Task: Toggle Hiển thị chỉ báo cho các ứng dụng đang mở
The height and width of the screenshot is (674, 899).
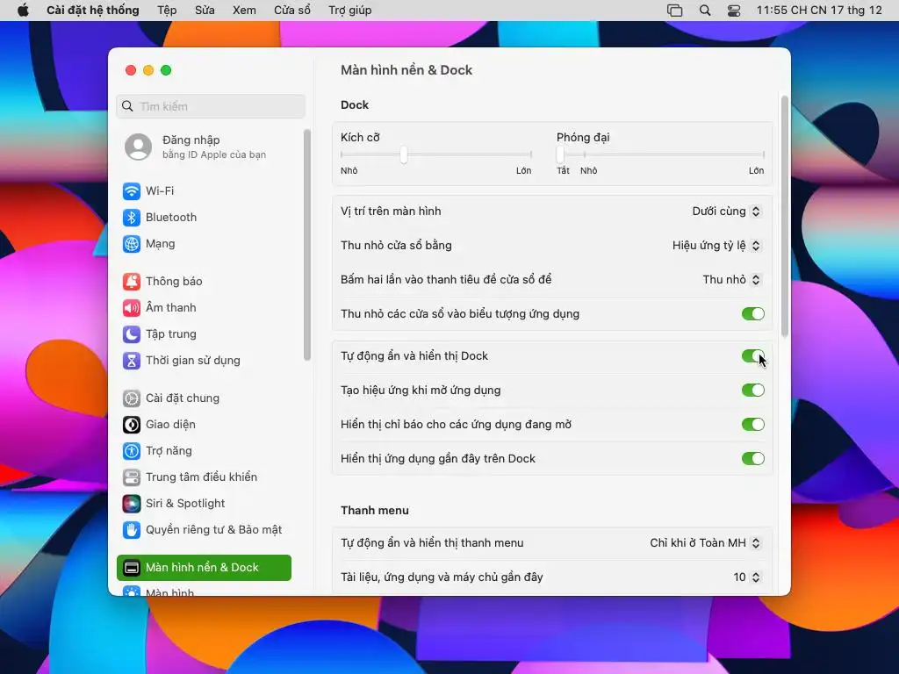Action: tap(752, 425)
